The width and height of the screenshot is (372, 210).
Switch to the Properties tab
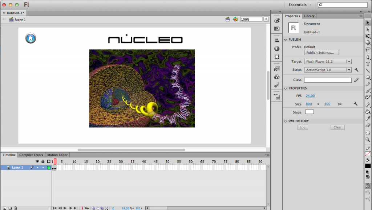click(x=292, y=16)
